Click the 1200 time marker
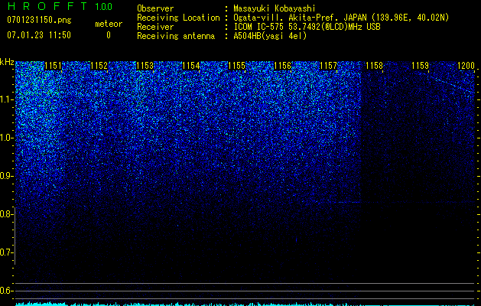481x306 pixels. tap(466, 66)
